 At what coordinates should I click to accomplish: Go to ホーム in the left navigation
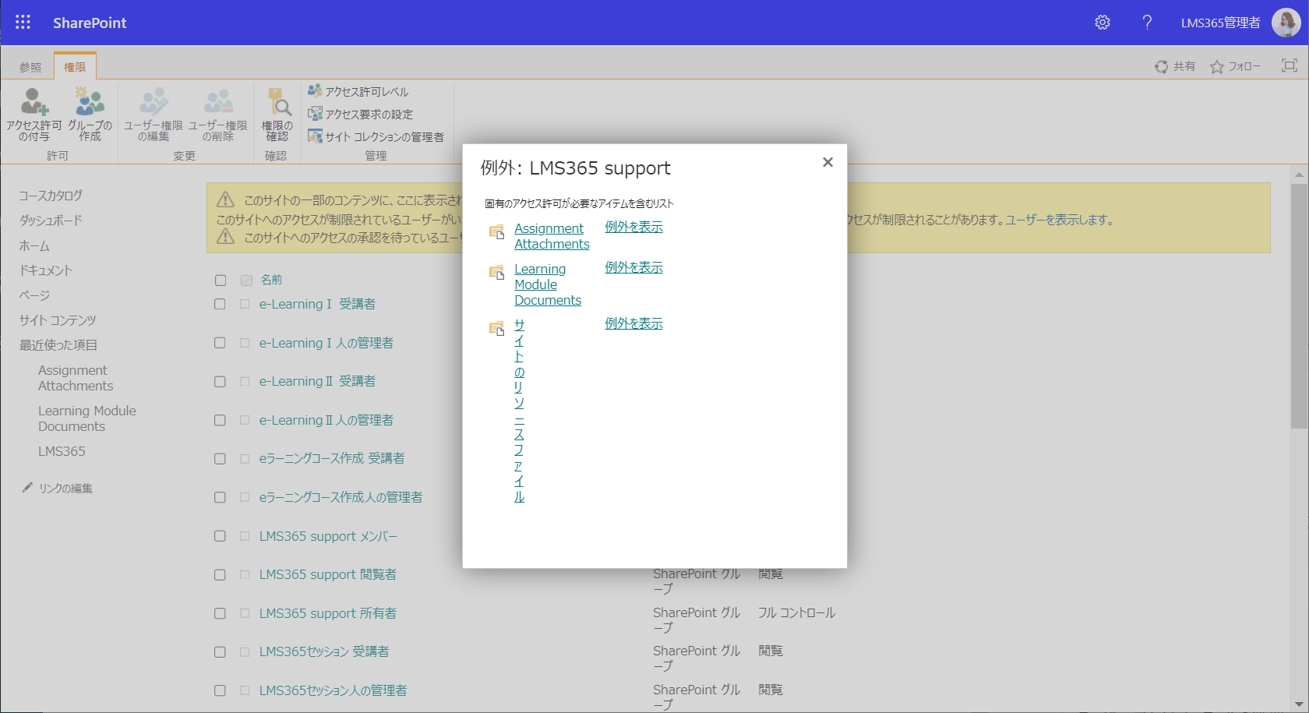(x=34, y=245)
